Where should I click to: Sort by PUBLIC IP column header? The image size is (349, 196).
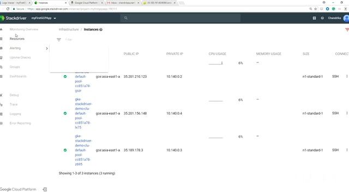(131, 54)
